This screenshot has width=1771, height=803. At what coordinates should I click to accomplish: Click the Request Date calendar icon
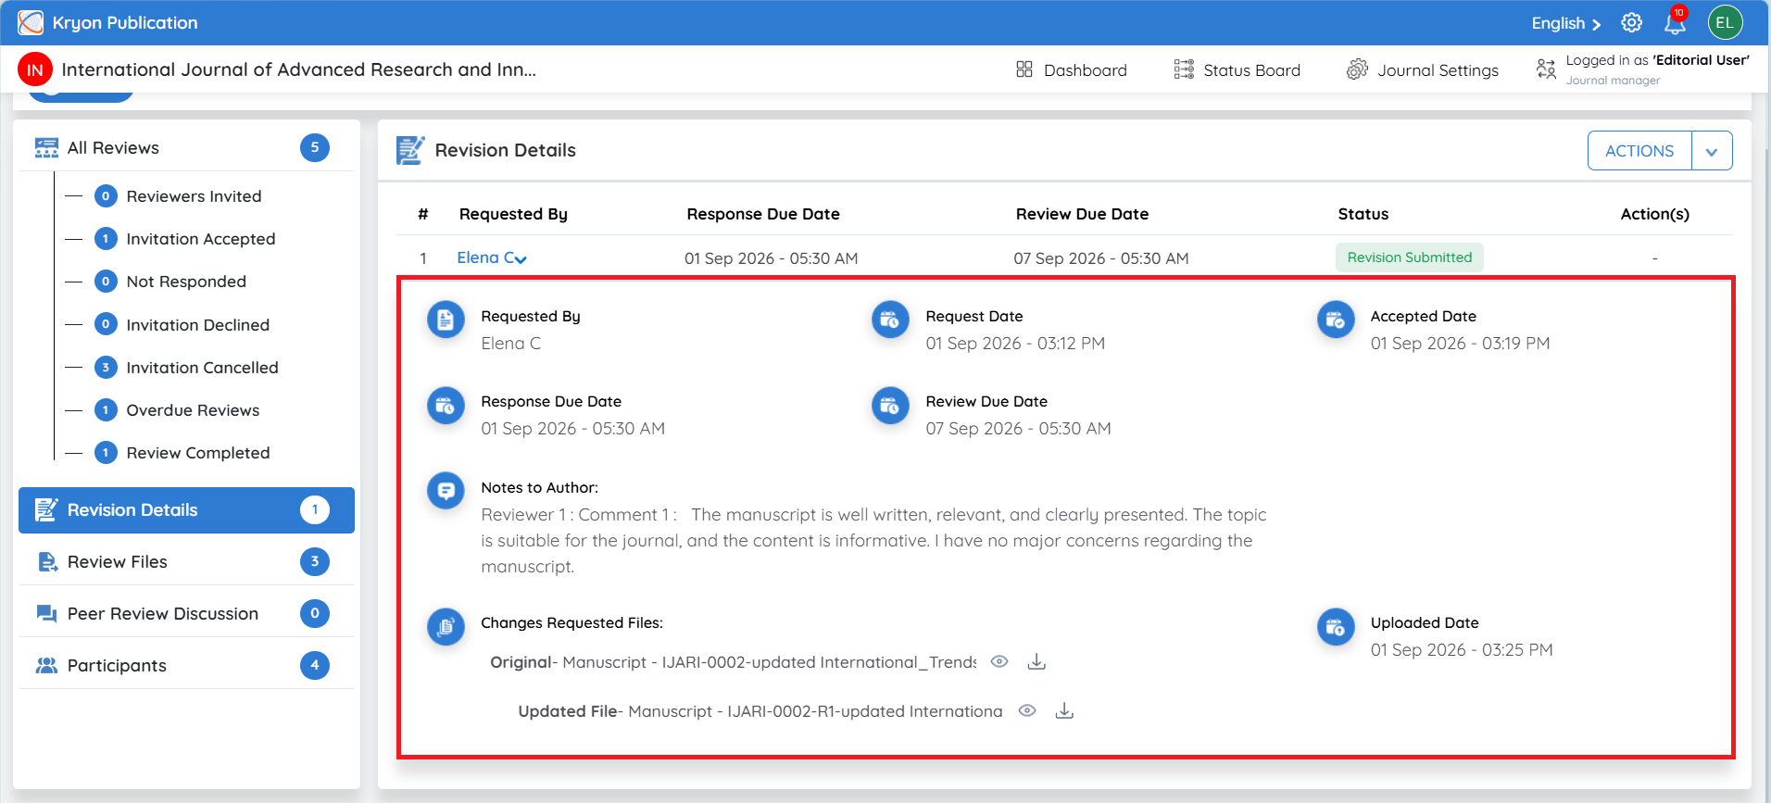tap(890, 320)
